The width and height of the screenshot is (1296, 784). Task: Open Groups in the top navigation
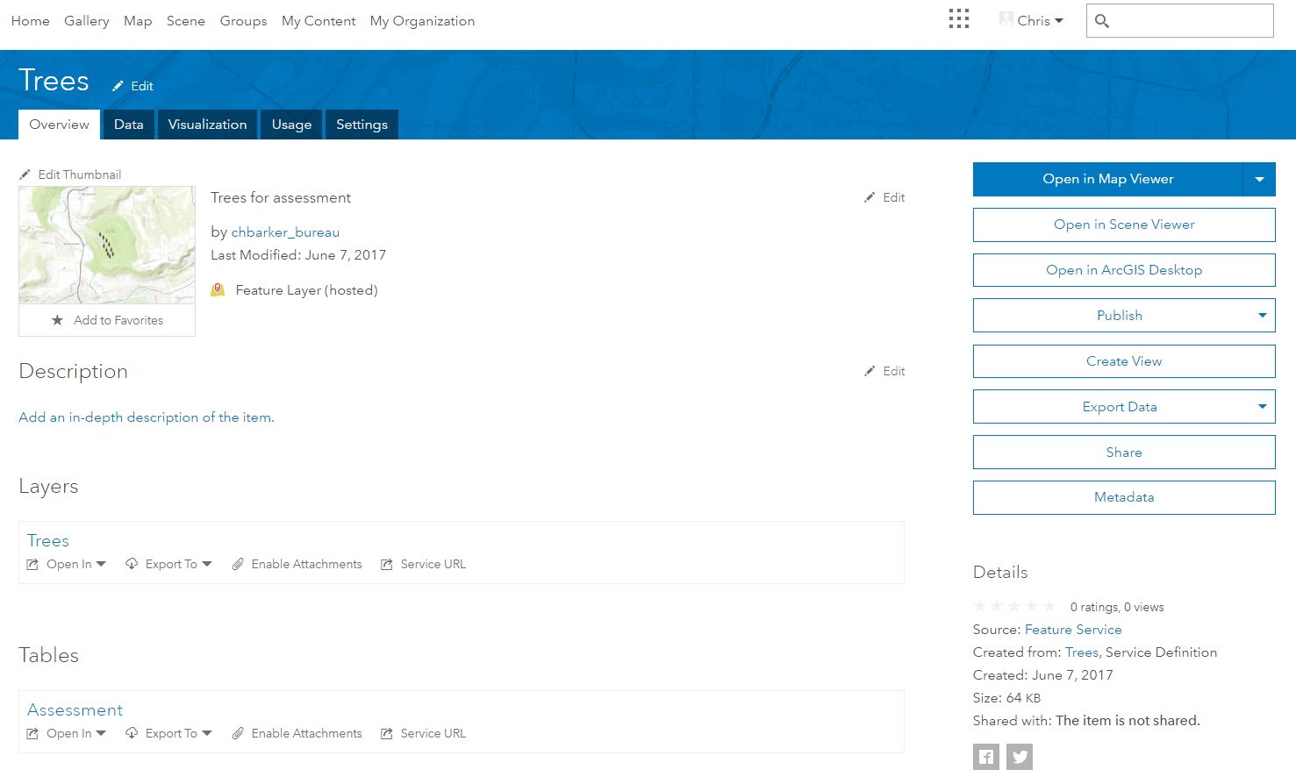click(x=244, y=21)
